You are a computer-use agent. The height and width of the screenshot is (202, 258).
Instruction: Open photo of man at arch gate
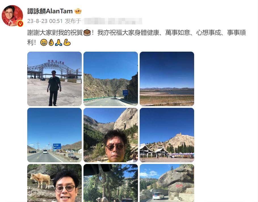[x=54, y=79]
